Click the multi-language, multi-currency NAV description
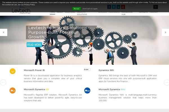169x112 pixels. pyautogui.click(x=128, y=98)
